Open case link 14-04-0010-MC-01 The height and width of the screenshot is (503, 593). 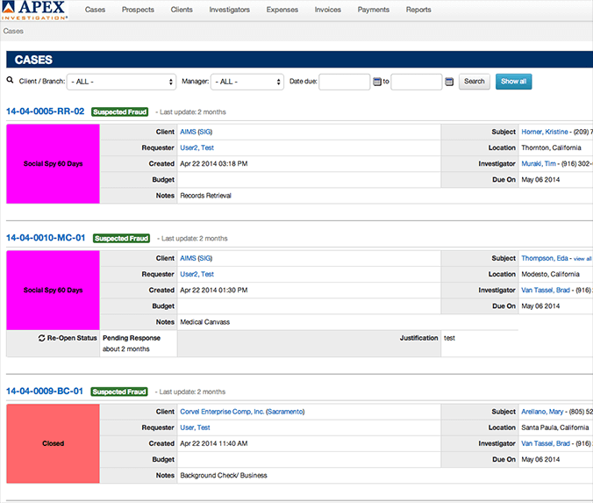(x=46, y=238)
